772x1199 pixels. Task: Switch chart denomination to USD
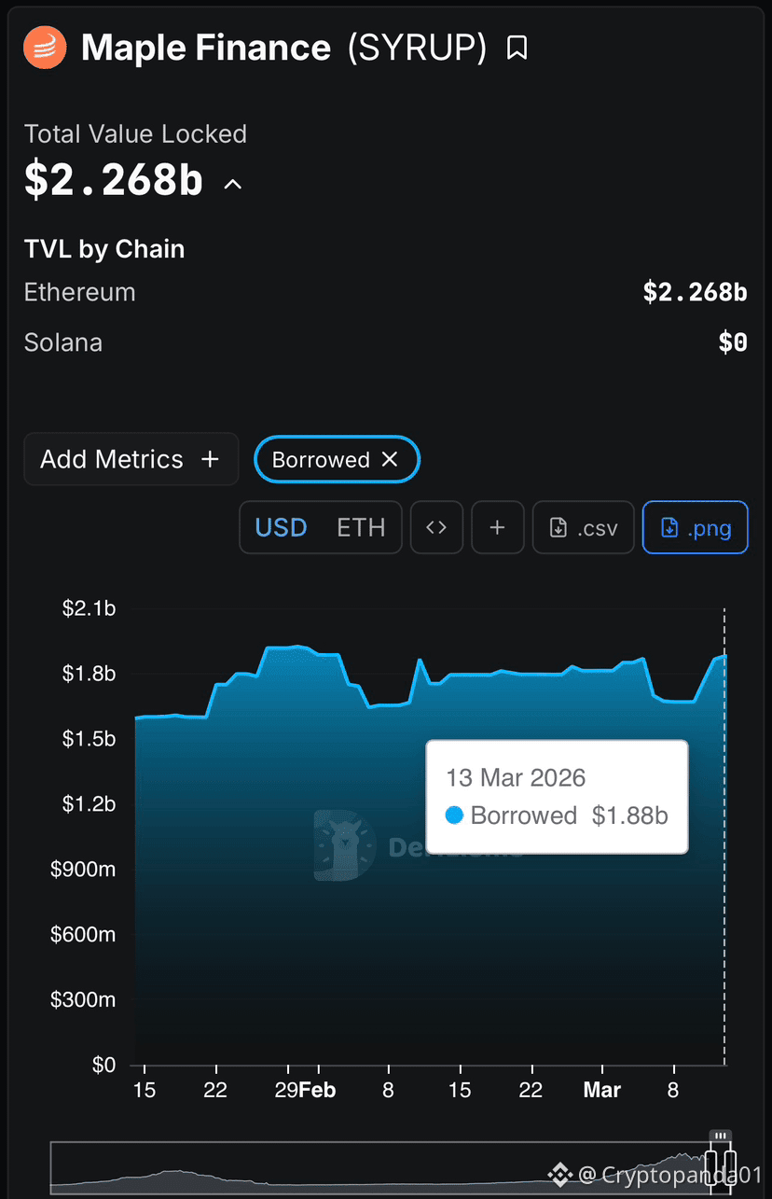pyautogui.click(x=281, y=527)
